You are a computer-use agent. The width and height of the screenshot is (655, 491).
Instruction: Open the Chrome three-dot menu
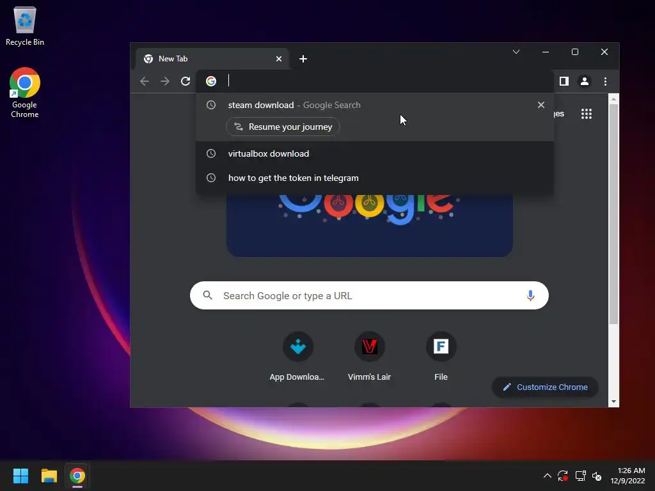[x=605, y=81]
